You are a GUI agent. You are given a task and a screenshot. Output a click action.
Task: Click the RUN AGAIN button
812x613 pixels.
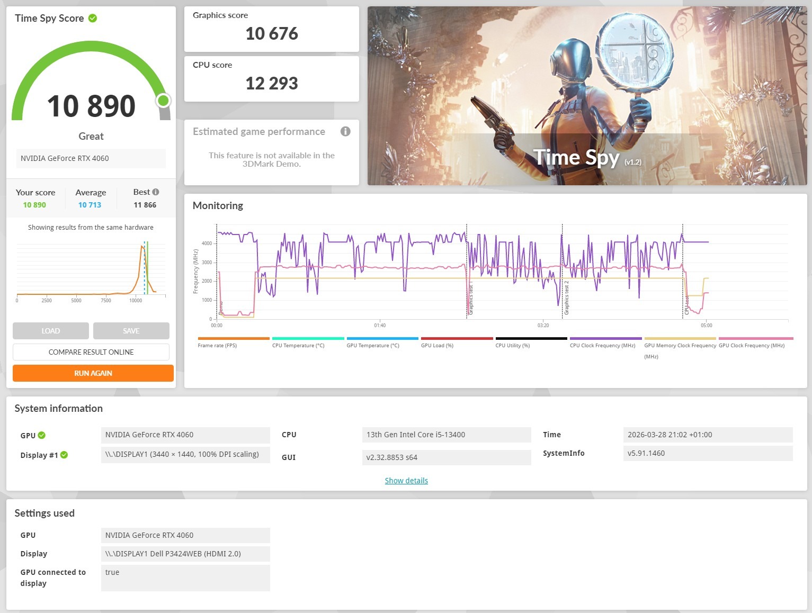[93, 373]
